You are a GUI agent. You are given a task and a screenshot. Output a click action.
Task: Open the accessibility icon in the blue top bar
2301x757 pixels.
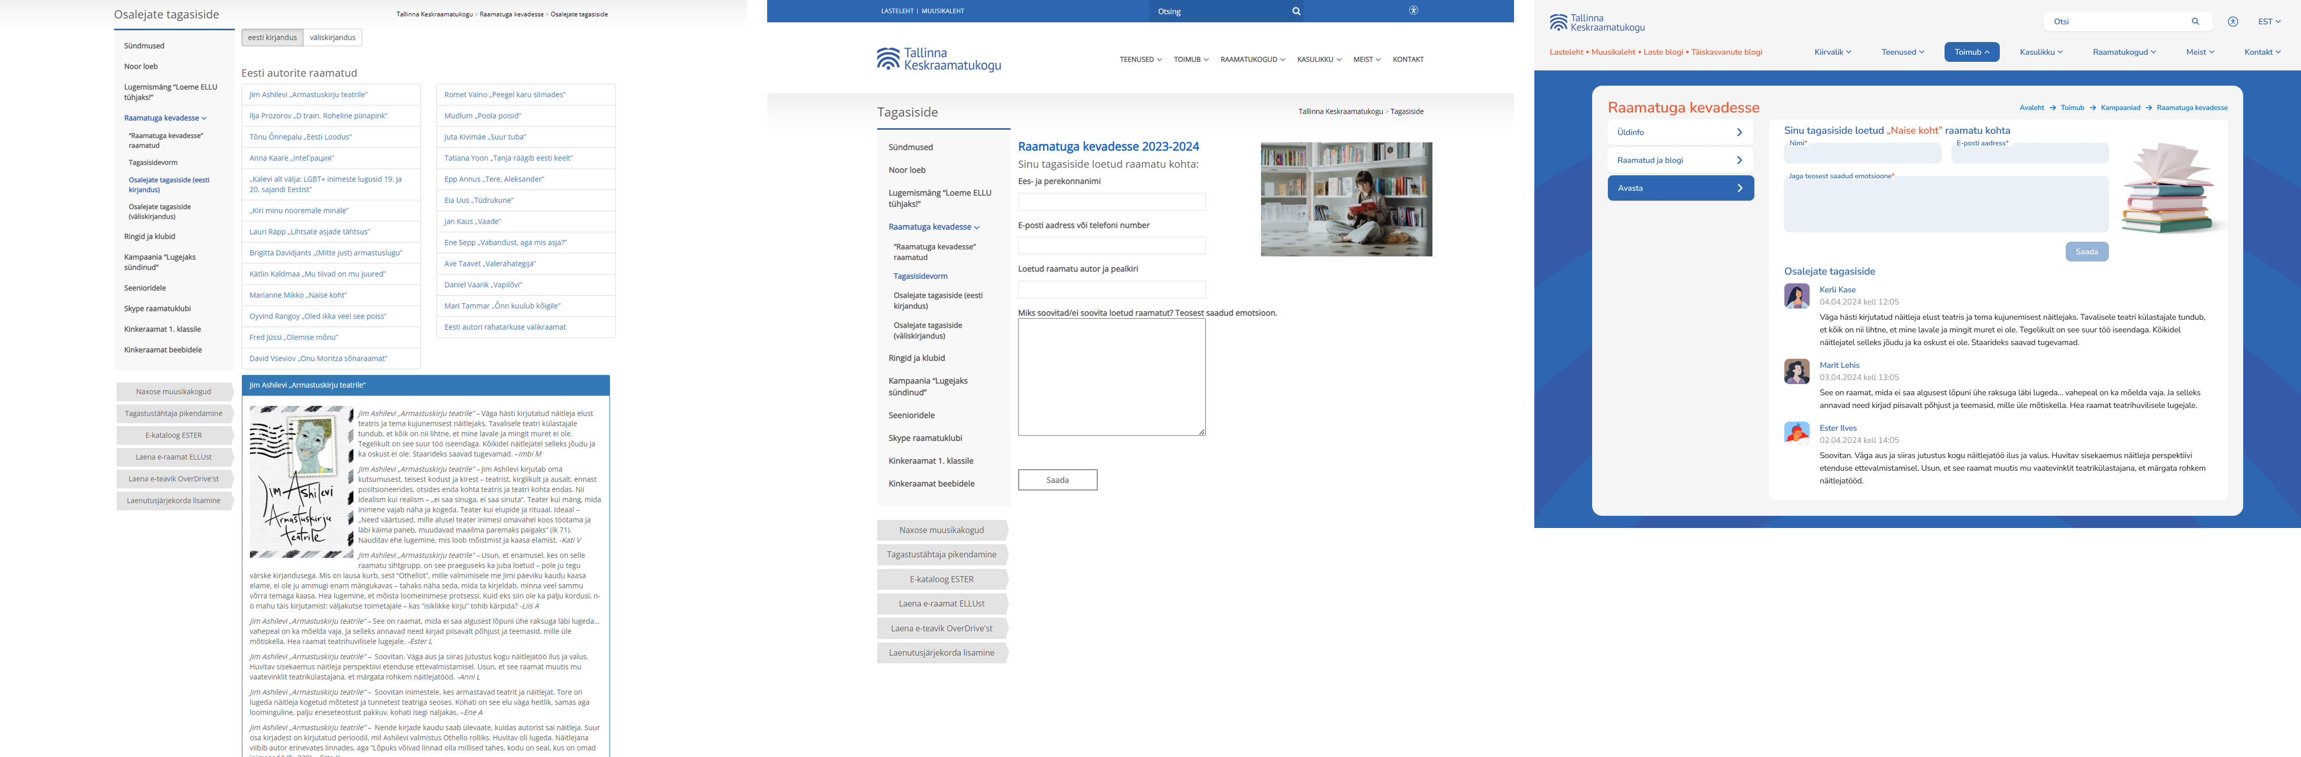1413,11
